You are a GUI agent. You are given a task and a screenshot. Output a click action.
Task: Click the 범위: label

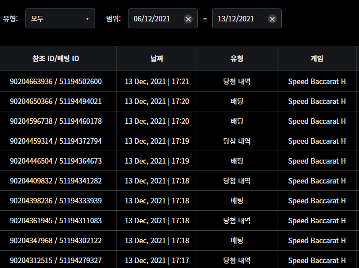114,18
